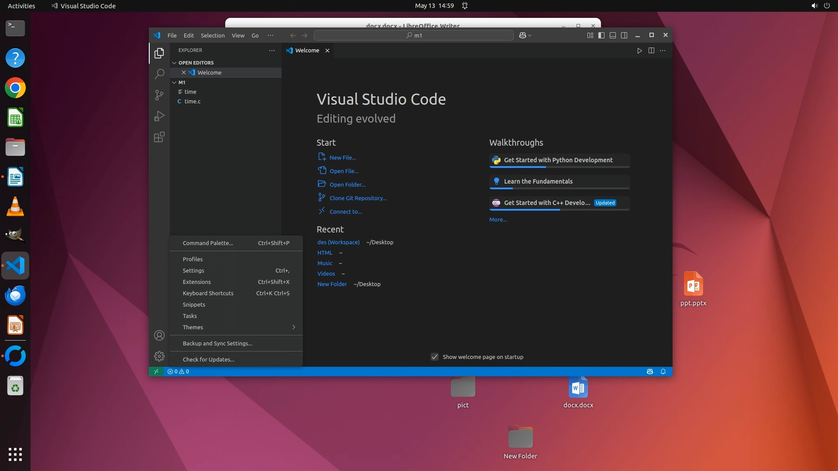Click the notifications bell in status bar
The height and width of the screenshot is (471, 838).
(x=663, y=372)
